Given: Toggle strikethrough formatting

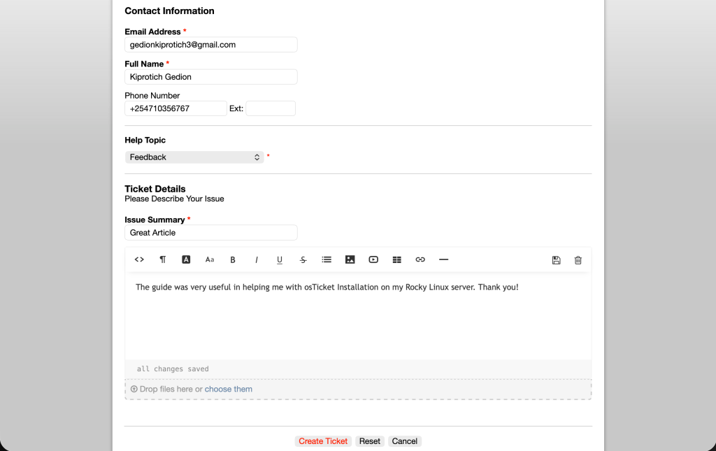Looking at the screenshot, I should click(x=303, y=260).
